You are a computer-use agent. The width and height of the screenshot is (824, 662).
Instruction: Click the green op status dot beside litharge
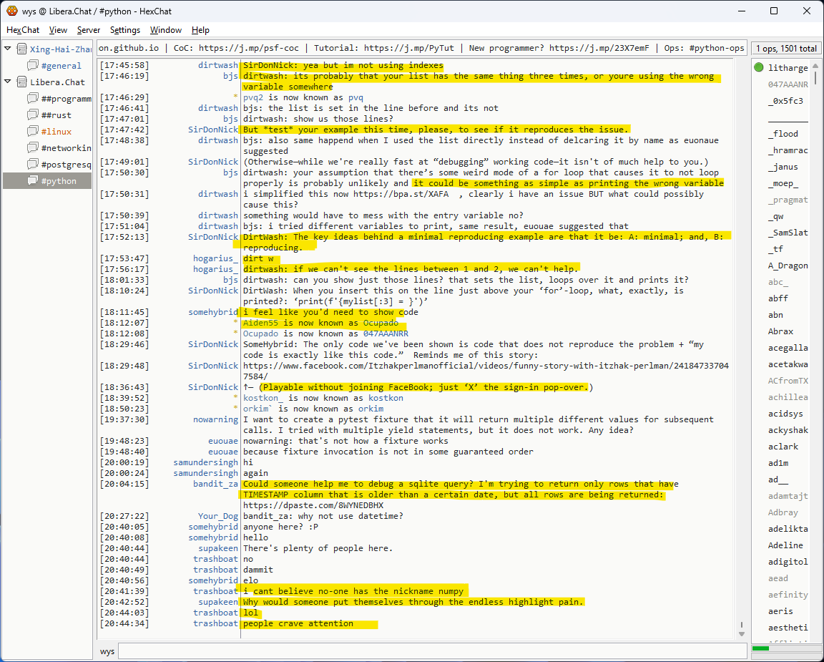pyautogui.click(x=759, y=68)
